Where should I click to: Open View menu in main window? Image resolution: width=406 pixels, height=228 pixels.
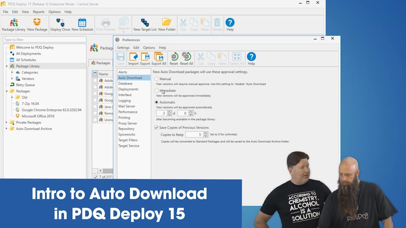[x=25, y=12]
